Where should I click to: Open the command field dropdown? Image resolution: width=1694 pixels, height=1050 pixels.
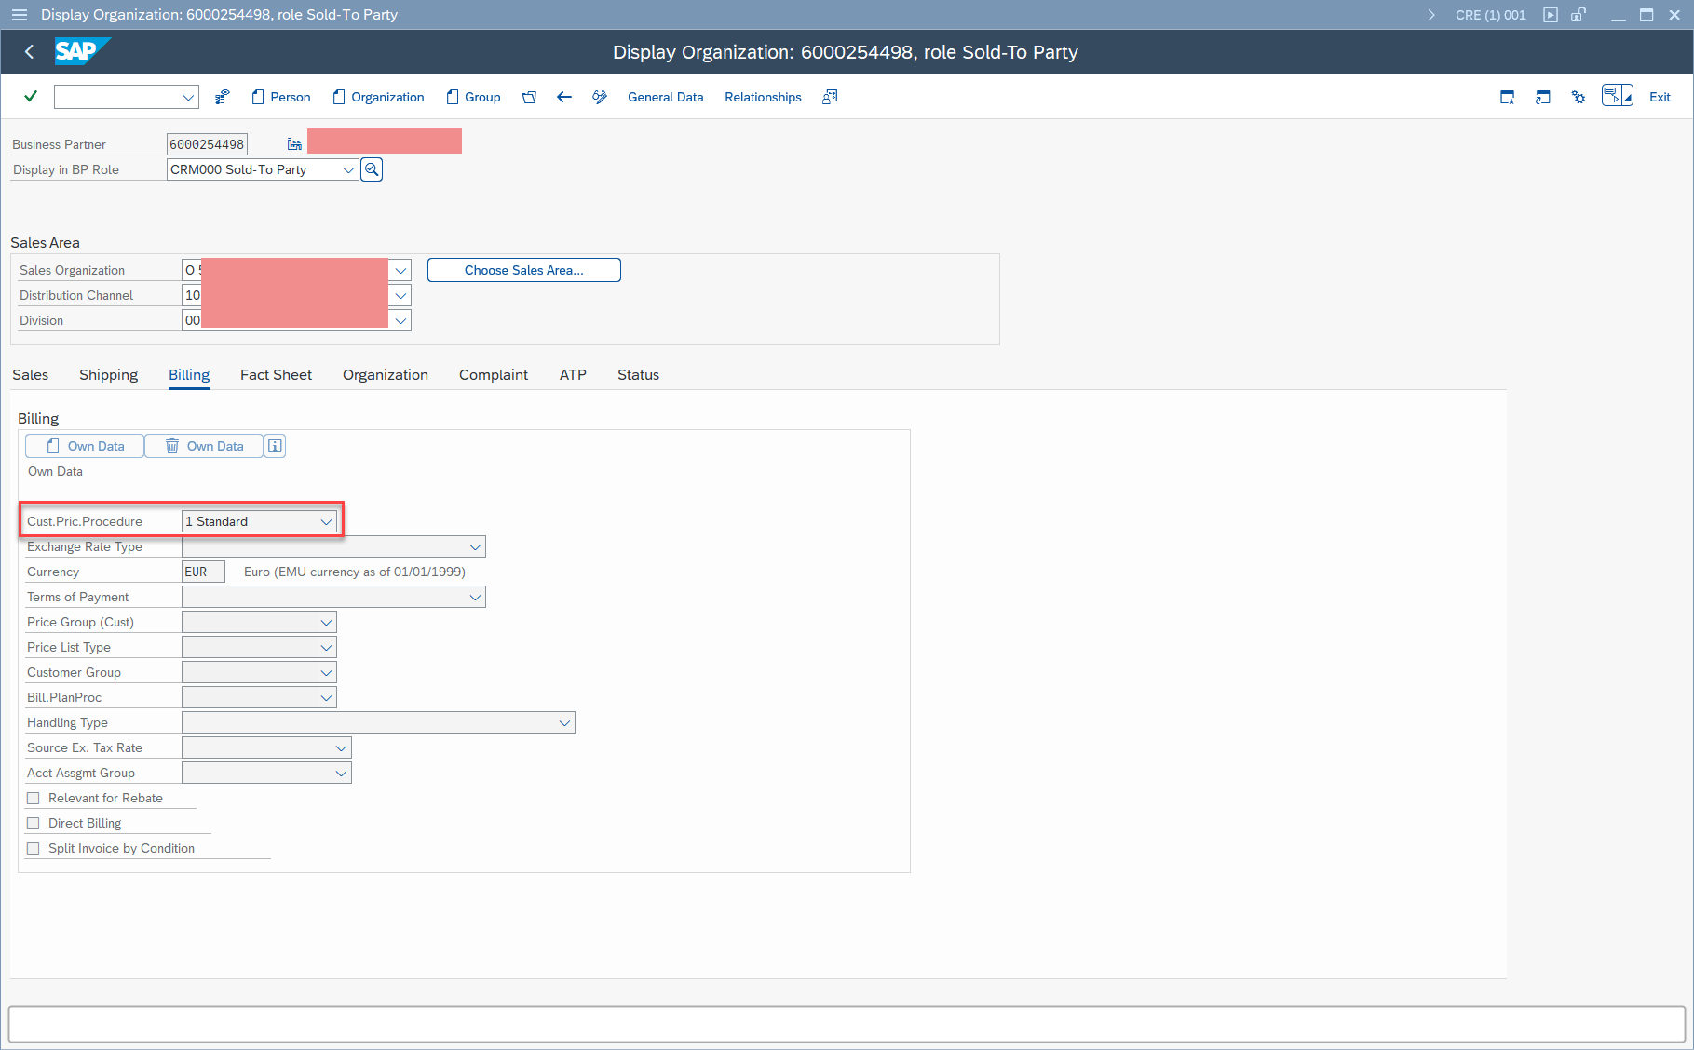188,97
